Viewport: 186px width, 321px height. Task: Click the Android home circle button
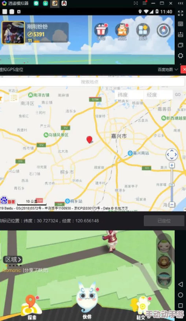181,295
